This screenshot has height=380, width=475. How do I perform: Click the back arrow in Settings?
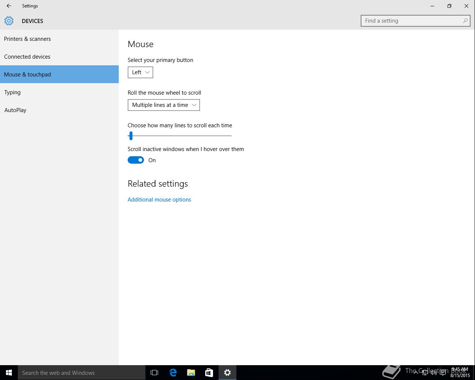[x=9, y=6]
